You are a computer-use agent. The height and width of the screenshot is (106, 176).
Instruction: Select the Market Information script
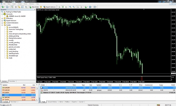pos(15,38)
